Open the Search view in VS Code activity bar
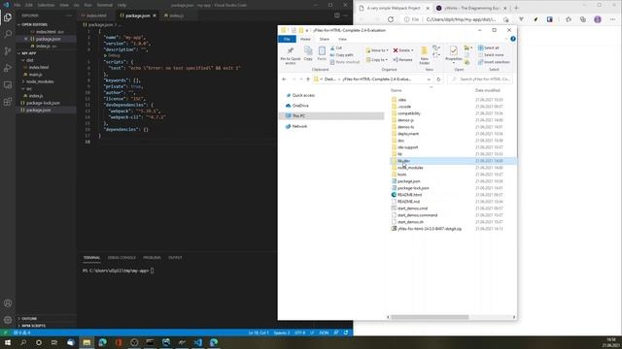Screen dimensions: 622x349 click(x=8, y=34)
